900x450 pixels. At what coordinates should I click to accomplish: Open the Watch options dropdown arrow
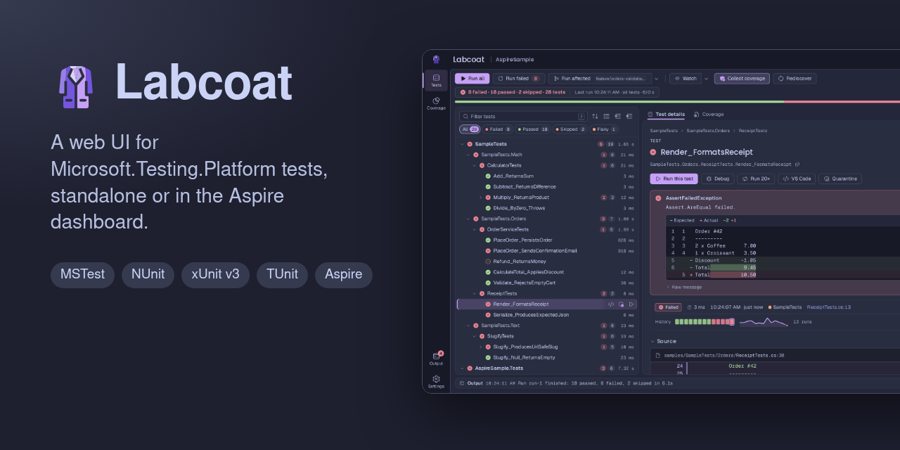click(x=706, y=79)
